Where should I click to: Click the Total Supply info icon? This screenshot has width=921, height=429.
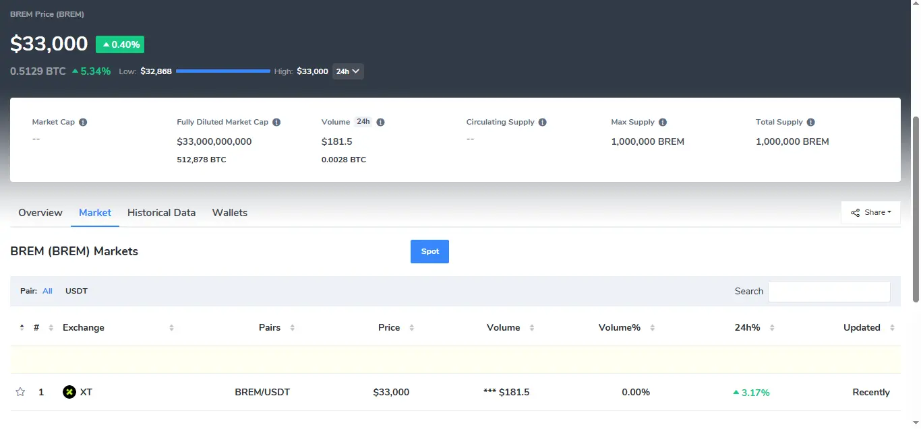pyautogui.click(x=811, y=123)
